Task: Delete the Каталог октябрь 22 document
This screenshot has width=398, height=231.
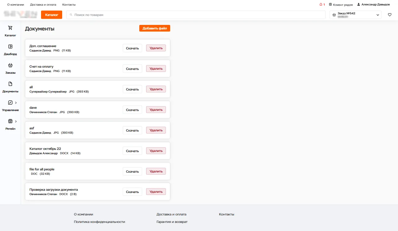Action: pos(156,151)
